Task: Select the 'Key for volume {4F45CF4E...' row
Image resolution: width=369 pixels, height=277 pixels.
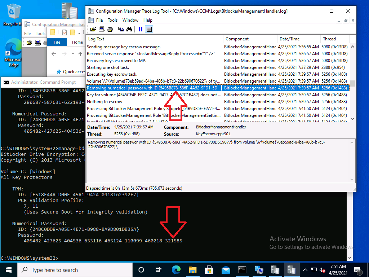Action: (x=218, y=95)
